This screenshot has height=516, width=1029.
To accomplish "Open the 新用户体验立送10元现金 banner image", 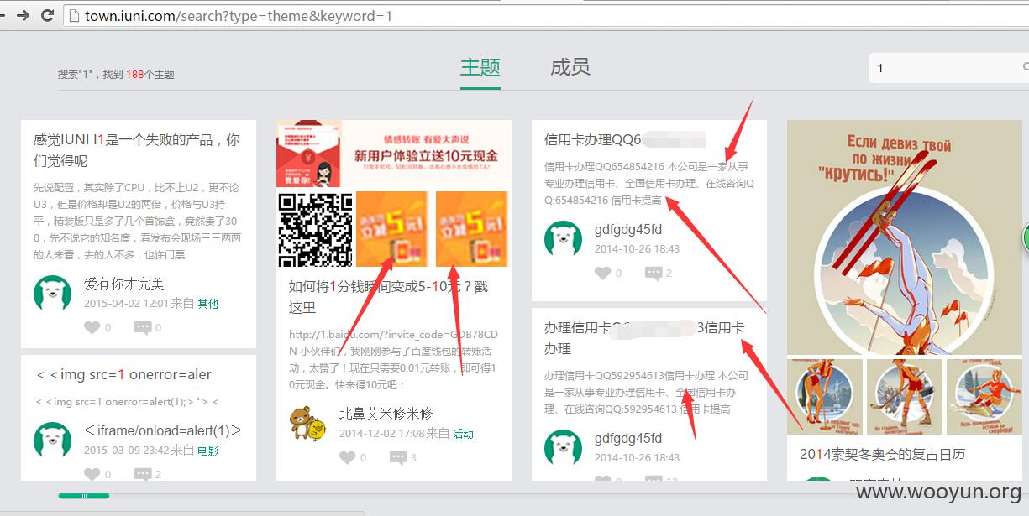I will (x=393, y=154).
